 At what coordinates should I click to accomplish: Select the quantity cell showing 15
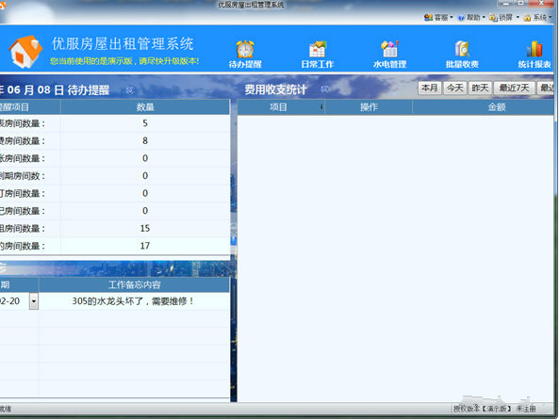145,228
